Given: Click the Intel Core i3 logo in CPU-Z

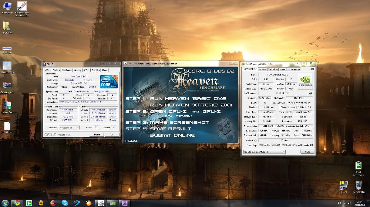Looking at the screenshot, I should pyautogui.click(x=109, y=81).
